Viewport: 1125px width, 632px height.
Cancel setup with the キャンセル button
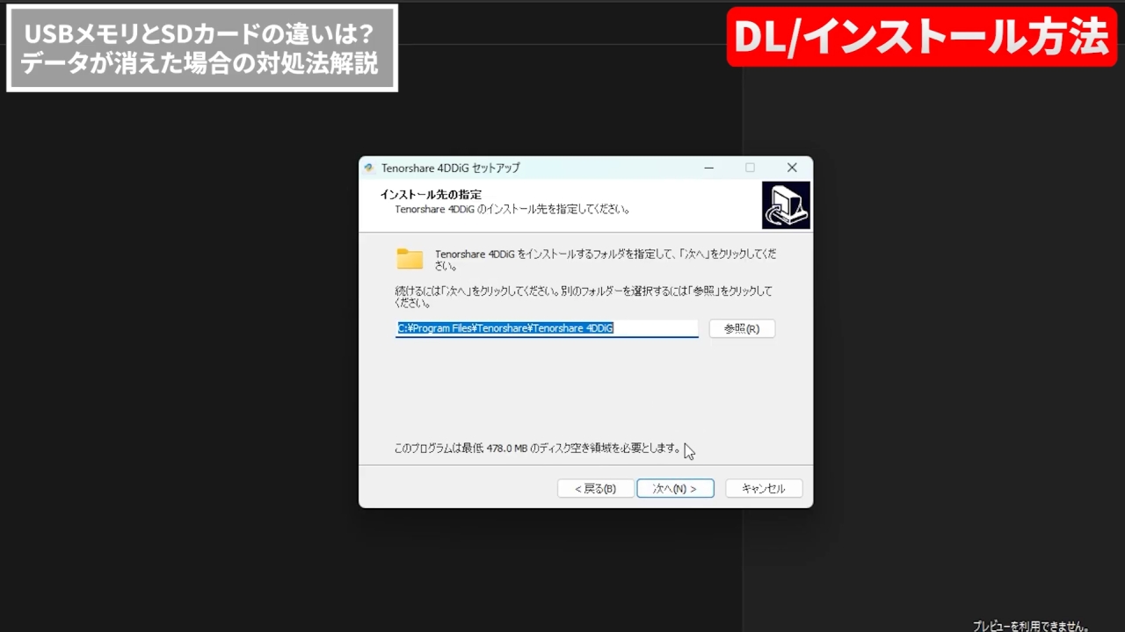(x=764, y=489)
